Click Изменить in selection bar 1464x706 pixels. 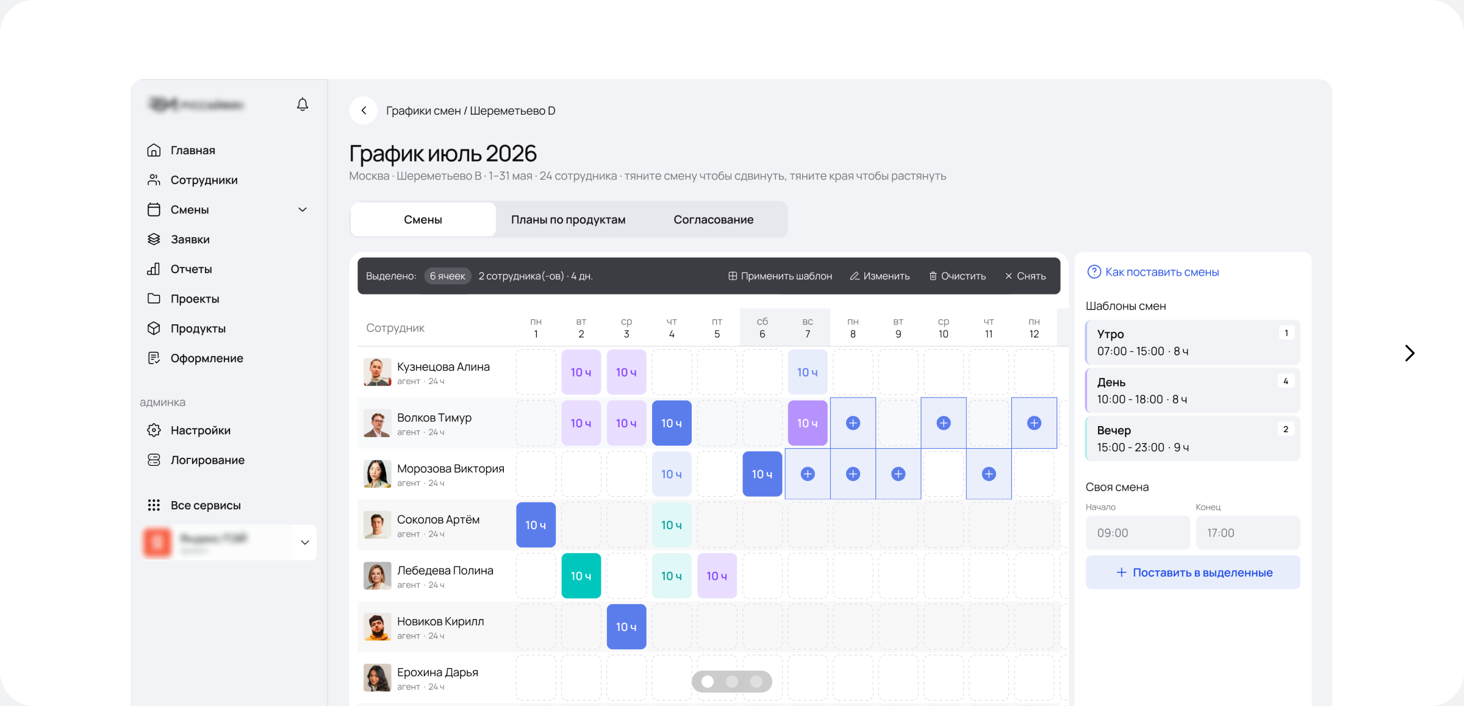880,276
